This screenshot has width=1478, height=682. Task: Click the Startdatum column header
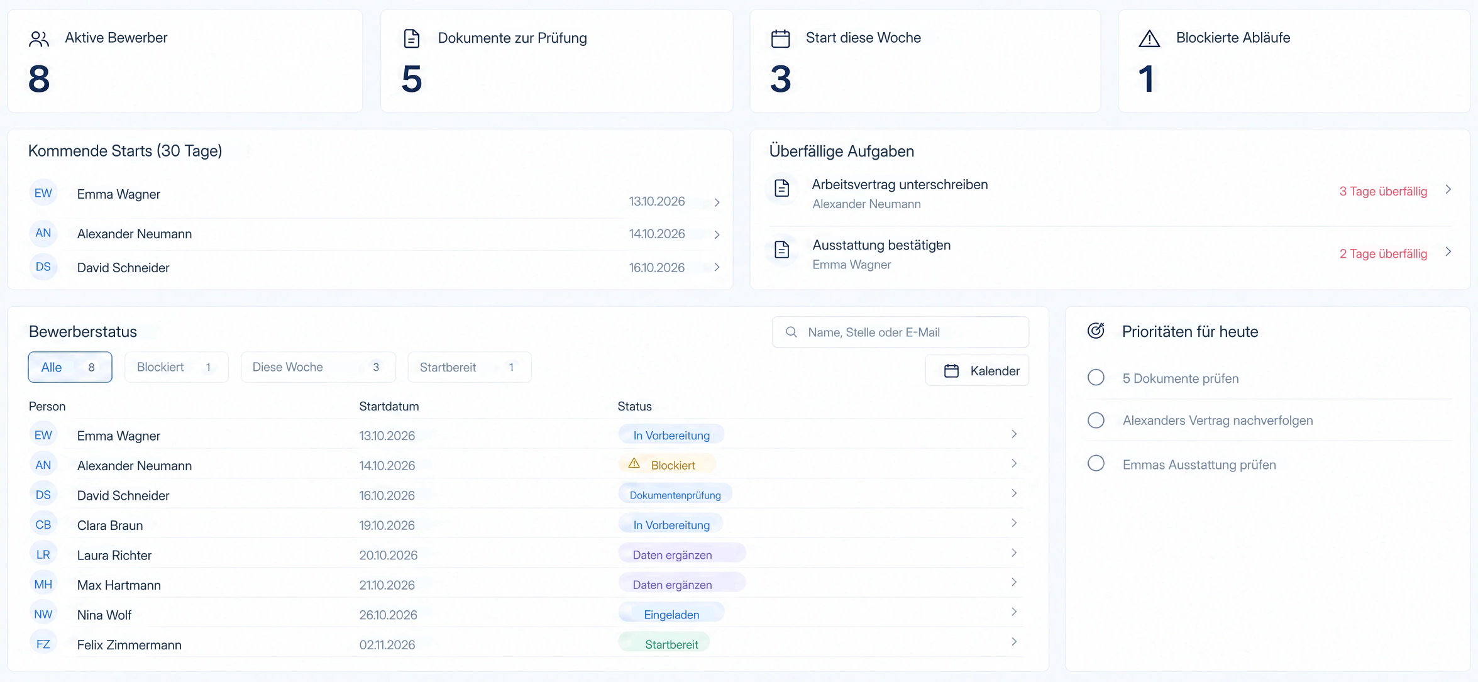click(389, 406)
